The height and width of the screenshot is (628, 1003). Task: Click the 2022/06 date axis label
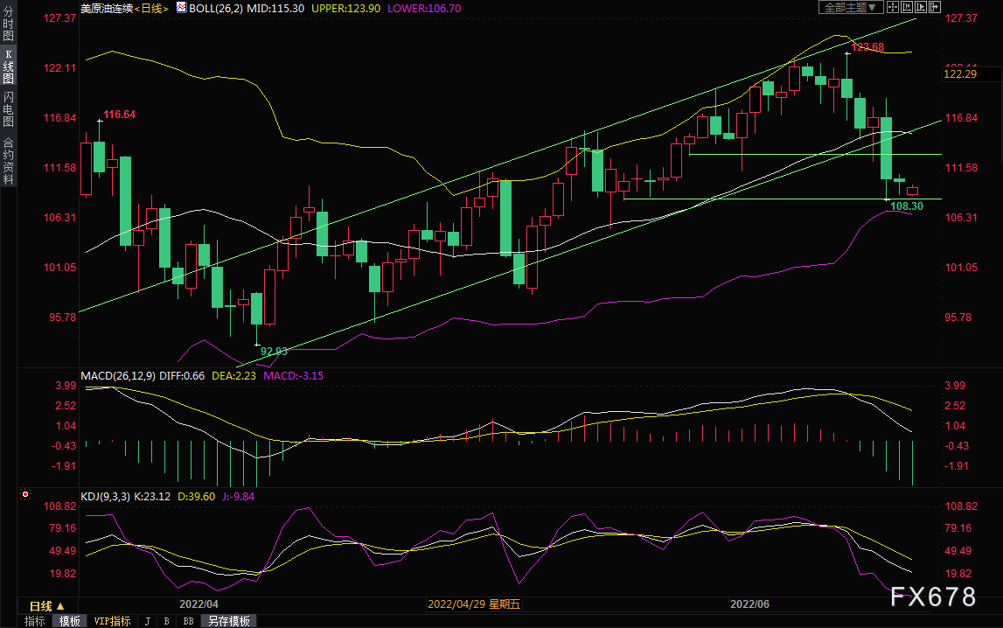click(x=749, y=604)
